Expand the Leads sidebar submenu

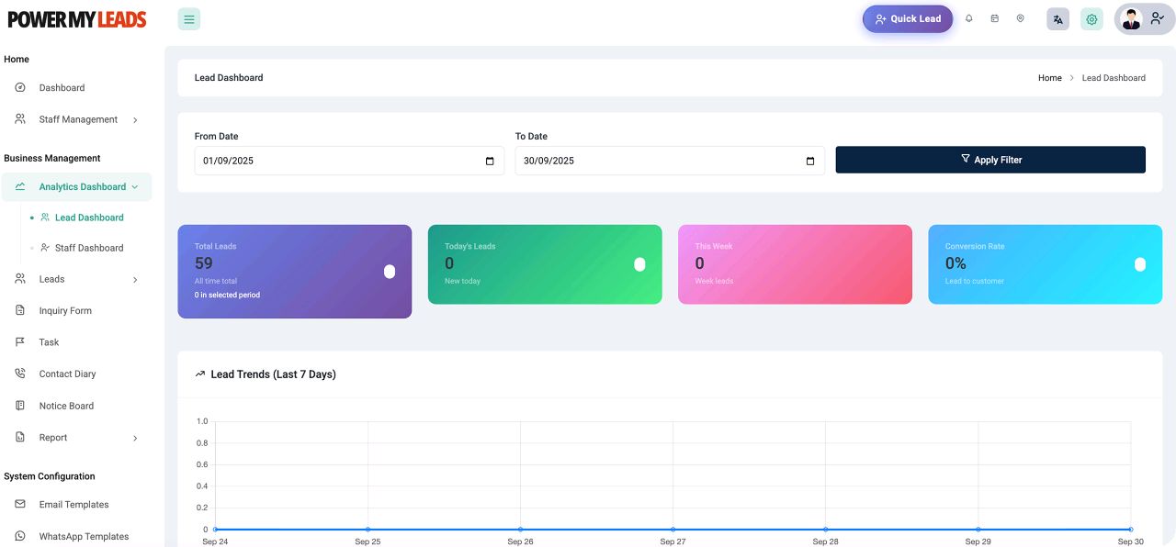(135, 280)
